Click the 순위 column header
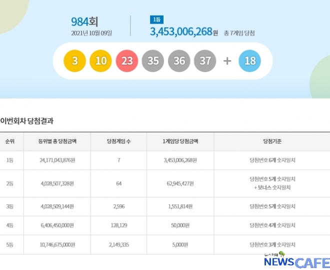The image size is (330, 270). 10,141
